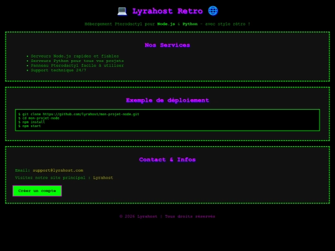Click the Lyrahost Retro page title
Screen dimensions: 335x251
click(167, 11)
